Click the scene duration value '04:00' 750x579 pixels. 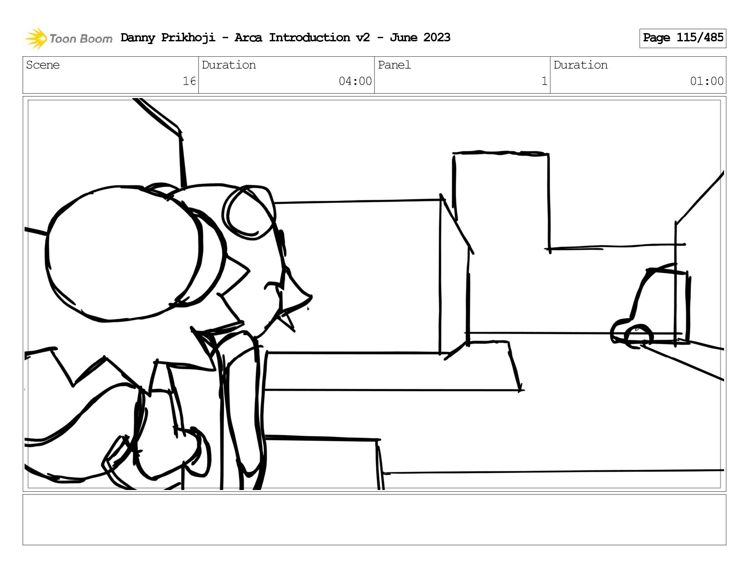coord(355,81)
